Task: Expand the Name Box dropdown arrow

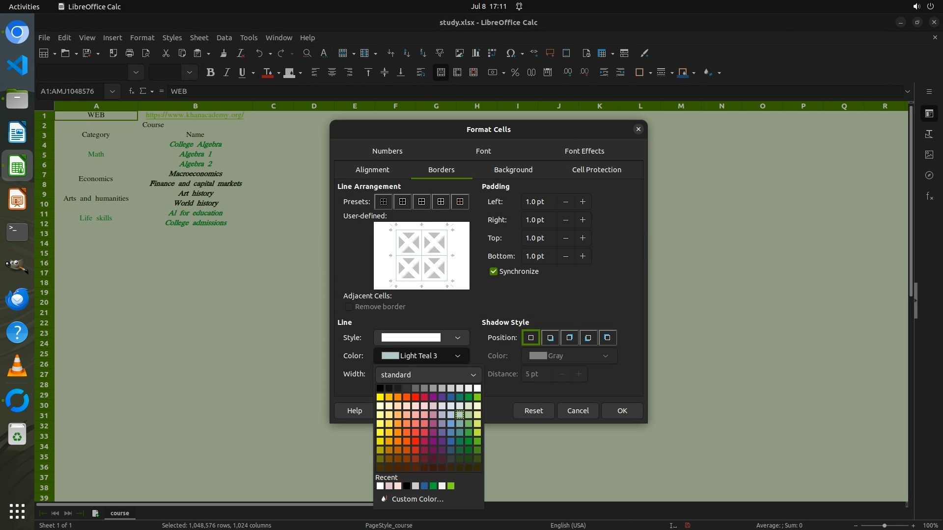Action: [112, 91]
